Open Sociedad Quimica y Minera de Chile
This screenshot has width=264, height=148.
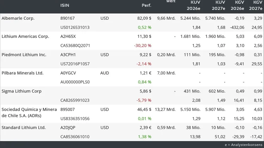(29, 112)
